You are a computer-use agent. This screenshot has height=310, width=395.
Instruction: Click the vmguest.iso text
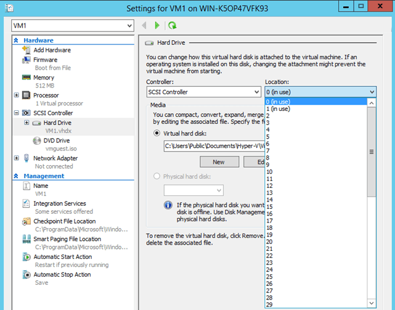click(x=61, y=149)
